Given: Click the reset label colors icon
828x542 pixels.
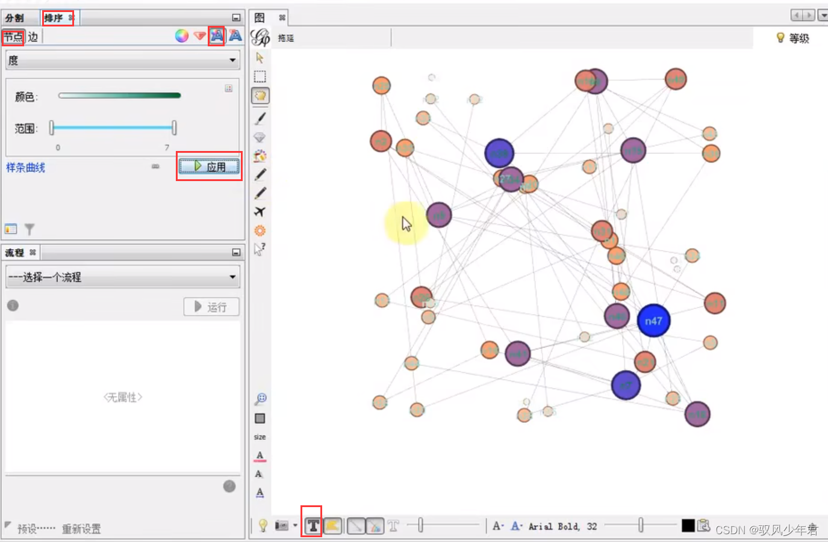Looking at the screenshot, I should click(x=260, y=456).
